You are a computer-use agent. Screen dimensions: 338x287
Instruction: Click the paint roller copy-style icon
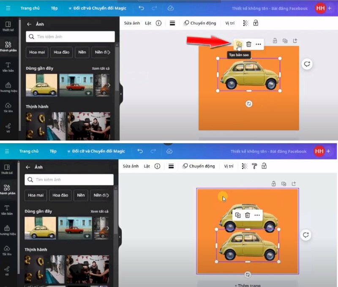pyautogui.click(x=255, y=166)
